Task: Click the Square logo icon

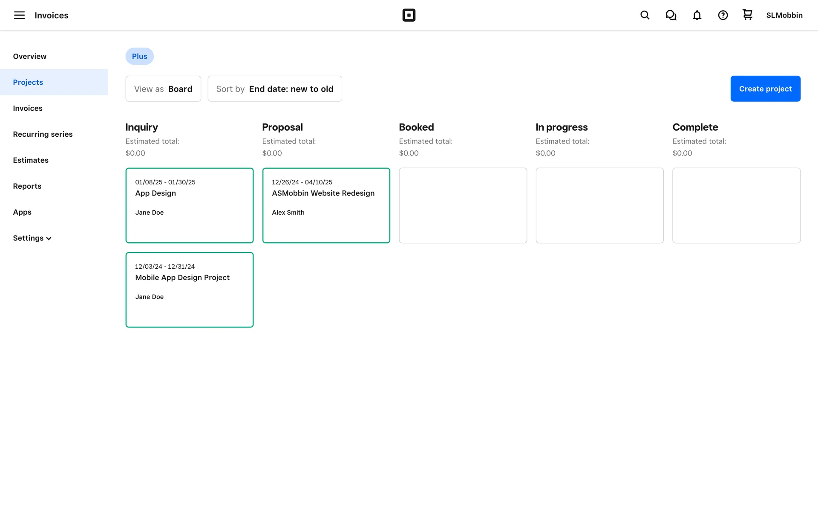Action: [409, 15]
